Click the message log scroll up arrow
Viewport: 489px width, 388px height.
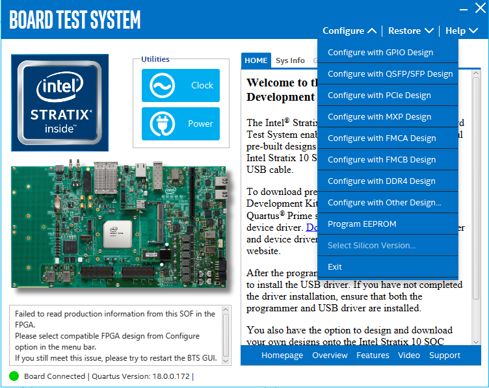tap(226, 309)
